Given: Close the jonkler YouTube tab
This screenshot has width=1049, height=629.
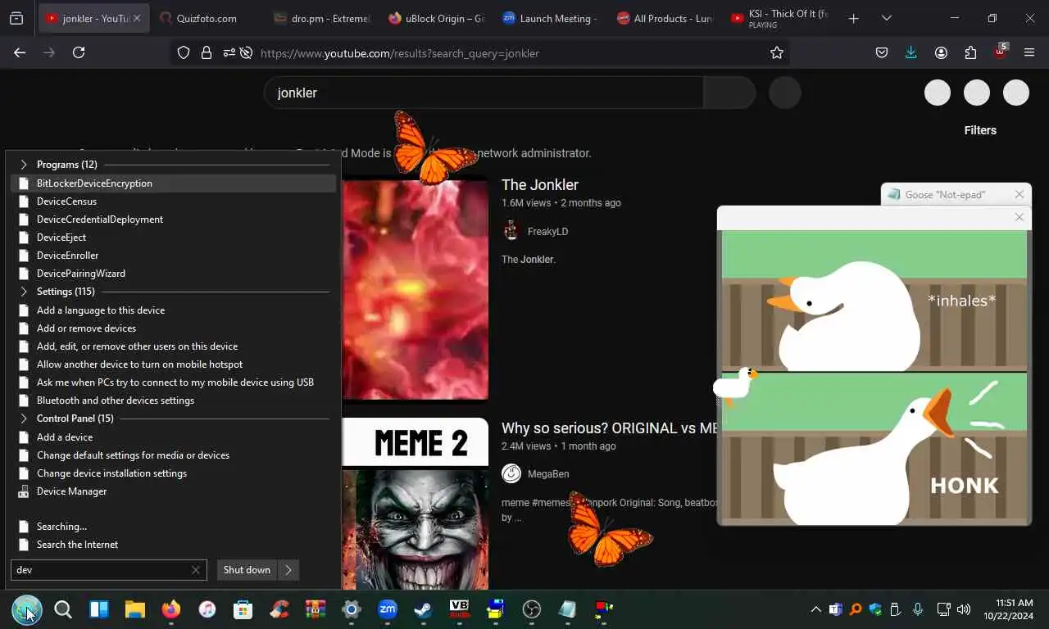Looking at the screenshot, I should [137, 18].
